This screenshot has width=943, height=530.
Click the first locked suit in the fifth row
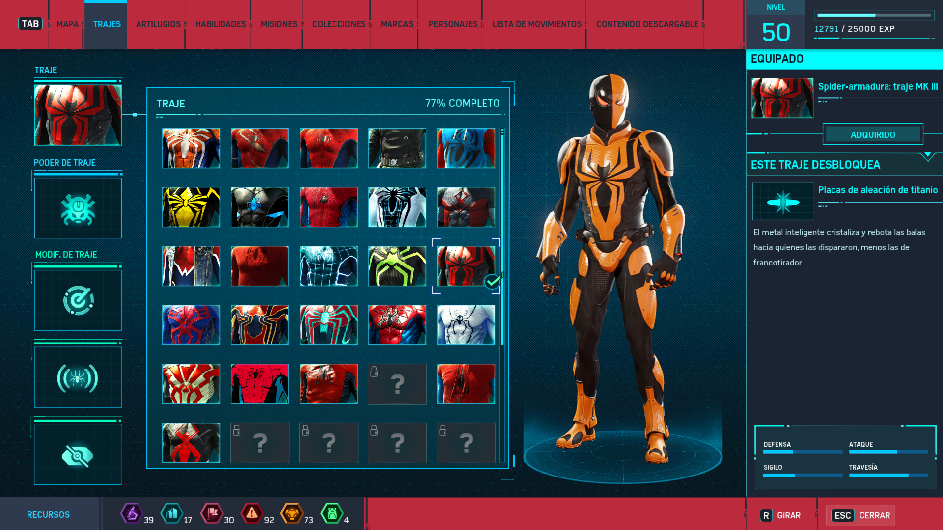pyautogui.click(x=397, y=384)
